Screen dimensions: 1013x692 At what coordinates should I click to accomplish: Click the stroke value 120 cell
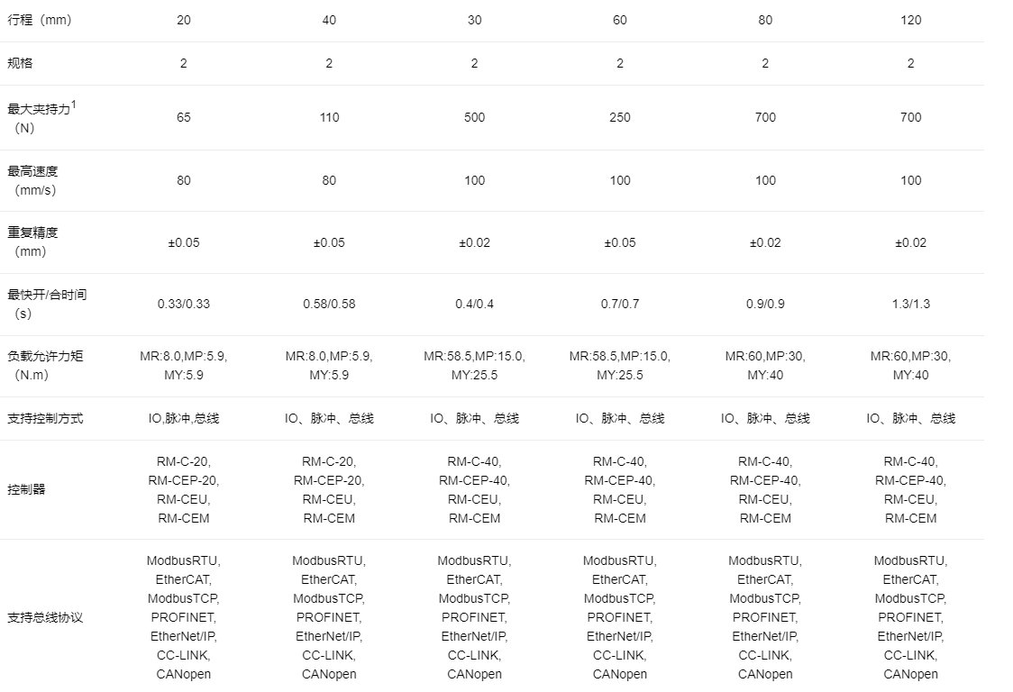pos(910,20)
